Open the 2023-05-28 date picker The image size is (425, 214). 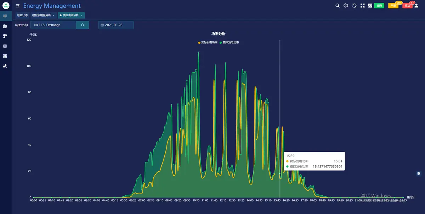point(116,25)
